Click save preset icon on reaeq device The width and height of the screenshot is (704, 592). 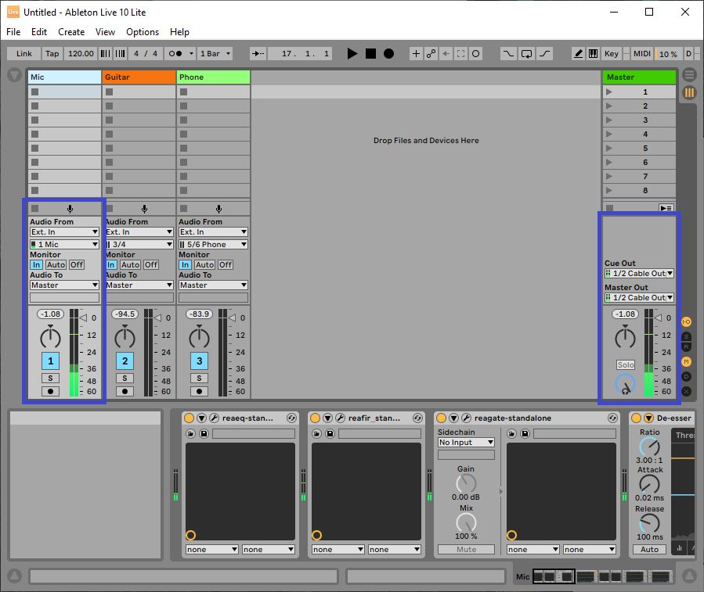pyautogui.click(x=204, y=434)
